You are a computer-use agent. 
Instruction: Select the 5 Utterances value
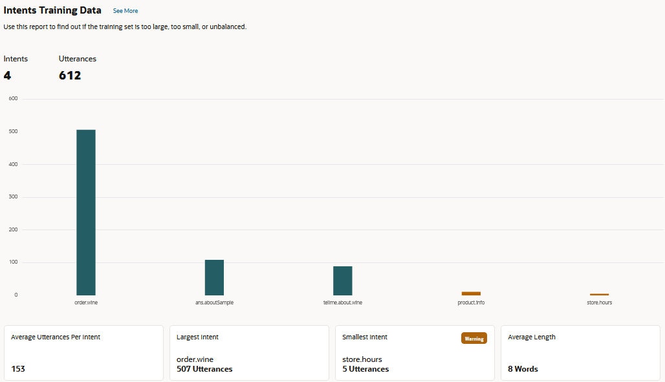(x=365, y=368)
